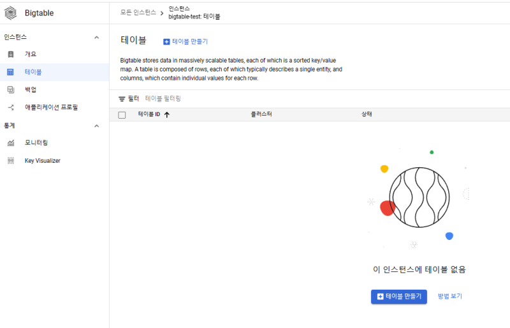510x328 pixels.
Task: Click the Bigtable title text
Action: coord(40,13)
